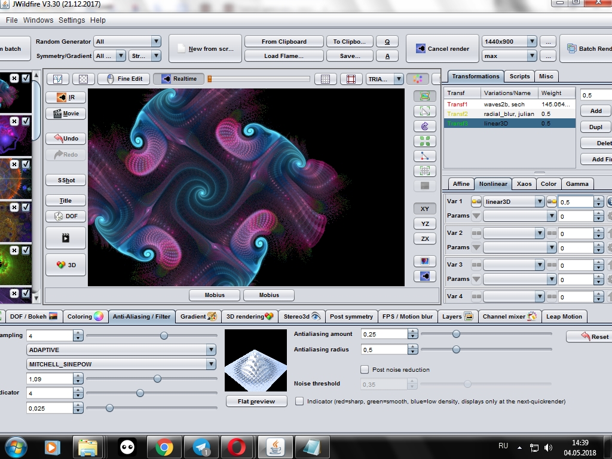
Task: Enable the Indicator checkbox
Action: tap(299, 401)
